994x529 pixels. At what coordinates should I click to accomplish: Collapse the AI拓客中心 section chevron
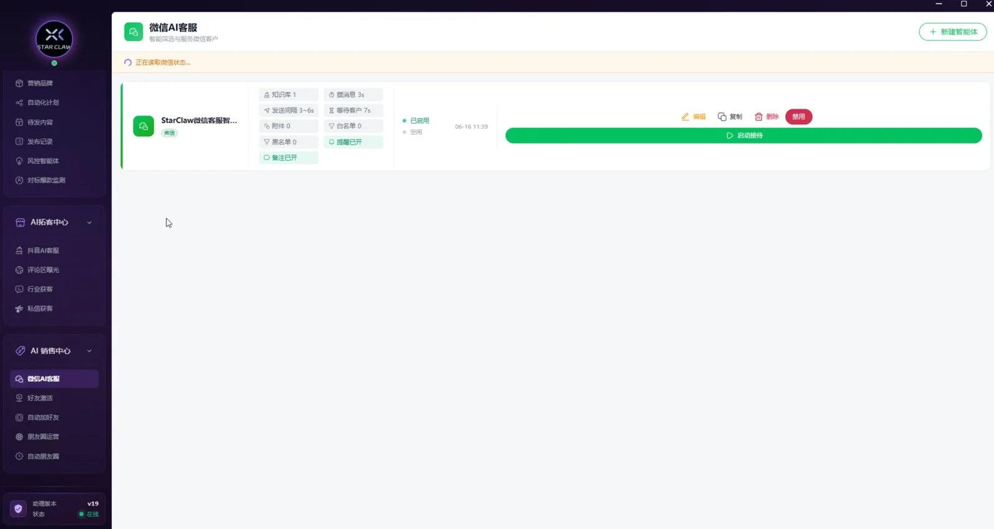pos(89,222)
